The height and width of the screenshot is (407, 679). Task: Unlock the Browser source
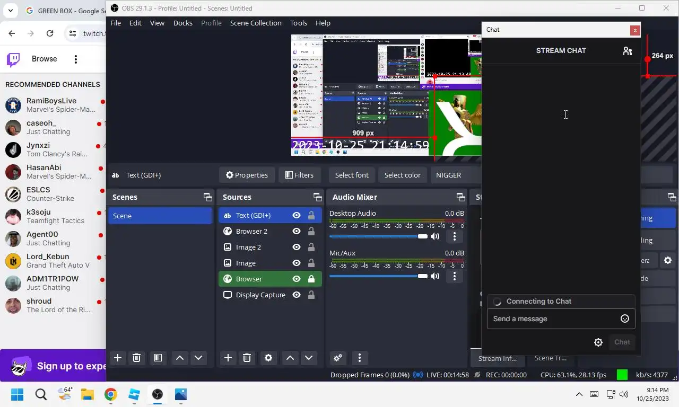[x=311, y=279]
